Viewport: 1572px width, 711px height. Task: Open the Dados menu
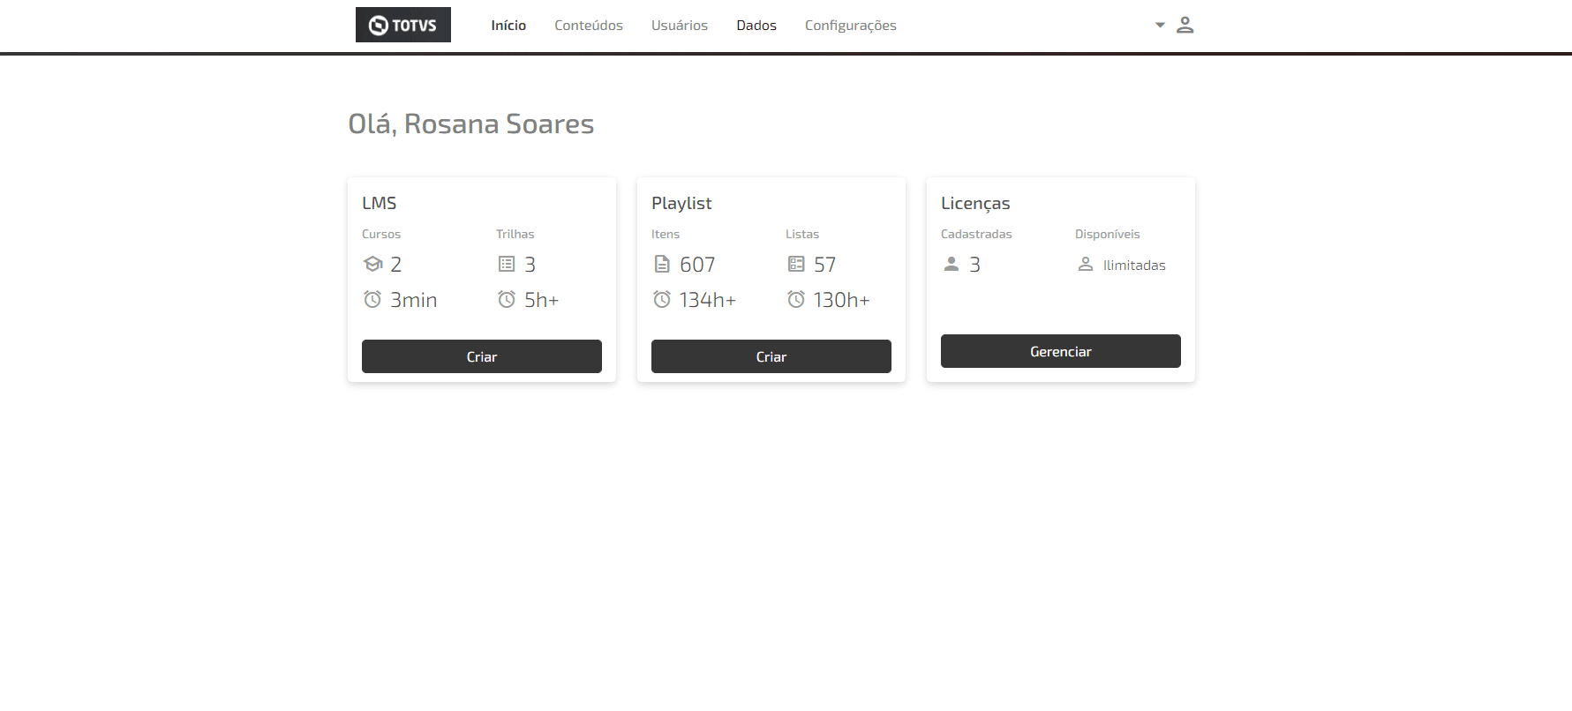coord(756,26)
